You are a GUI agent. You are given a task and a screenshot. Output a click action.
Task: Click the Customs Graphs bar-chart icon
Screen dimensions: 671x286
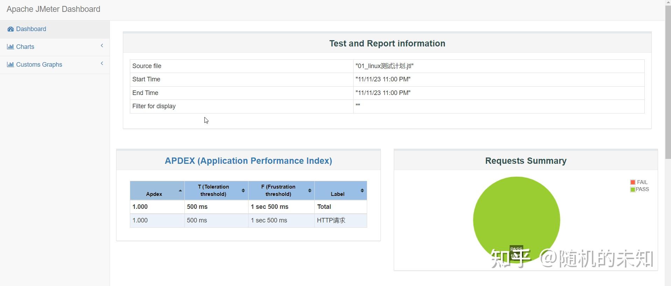tap(11, 65)
